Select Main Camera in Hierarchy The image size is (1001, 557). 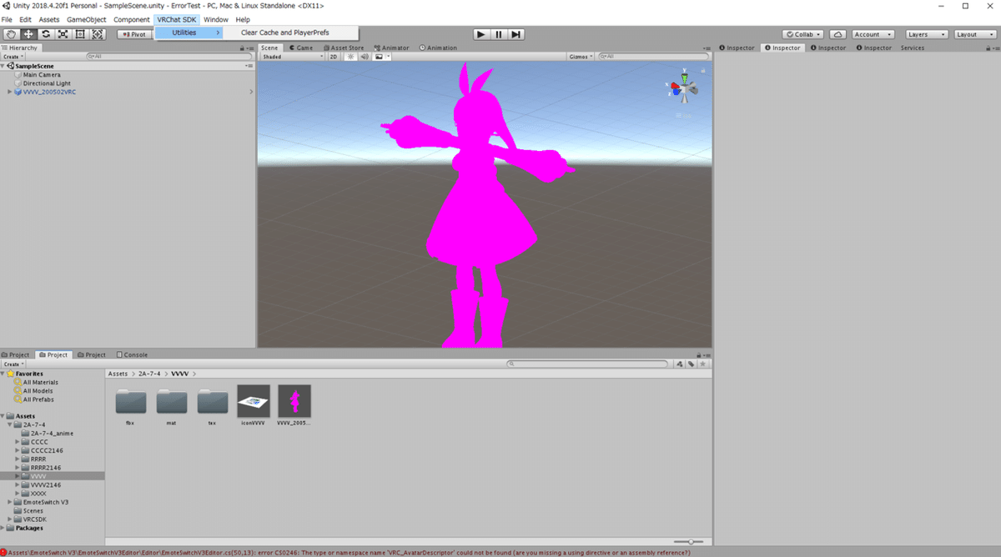click(42, 75)
